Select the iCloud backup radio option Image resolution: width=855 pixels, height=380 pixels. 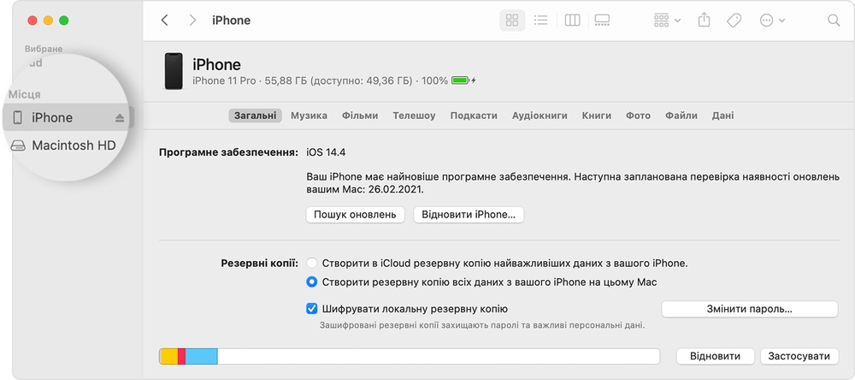point(312,263)
